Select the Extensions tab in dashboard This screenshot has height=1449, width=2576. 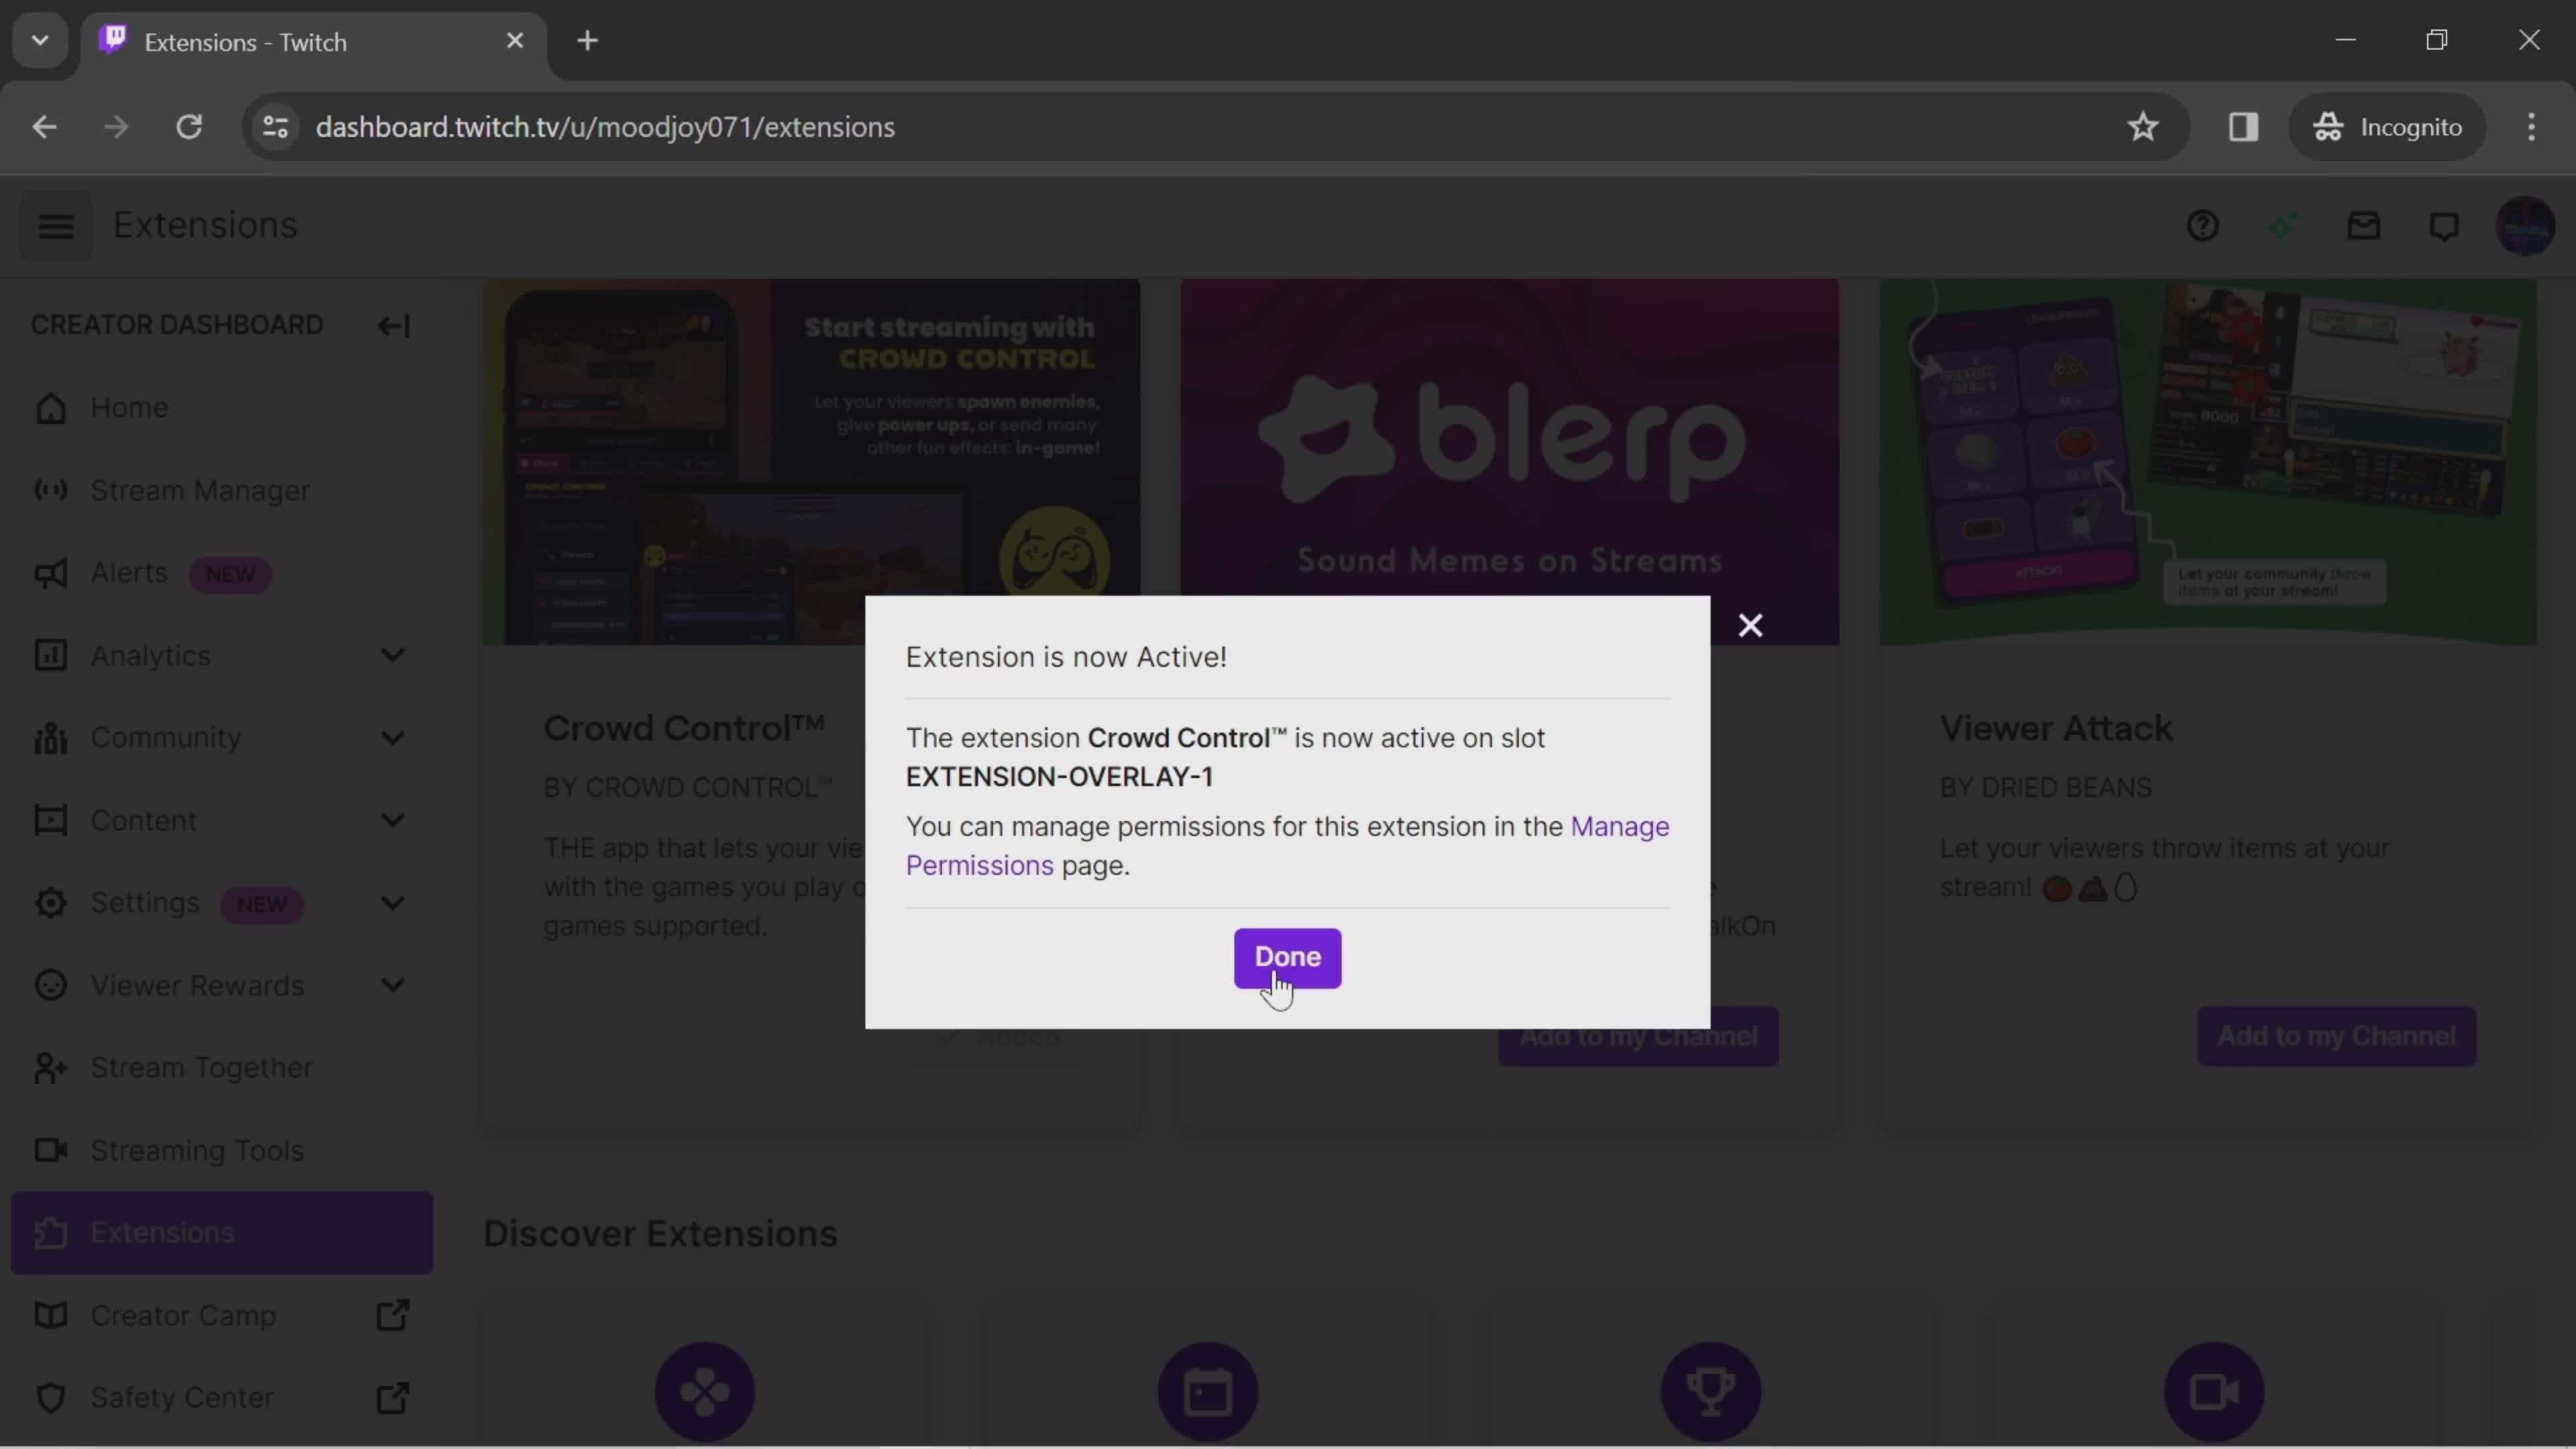click(163, 1232)
